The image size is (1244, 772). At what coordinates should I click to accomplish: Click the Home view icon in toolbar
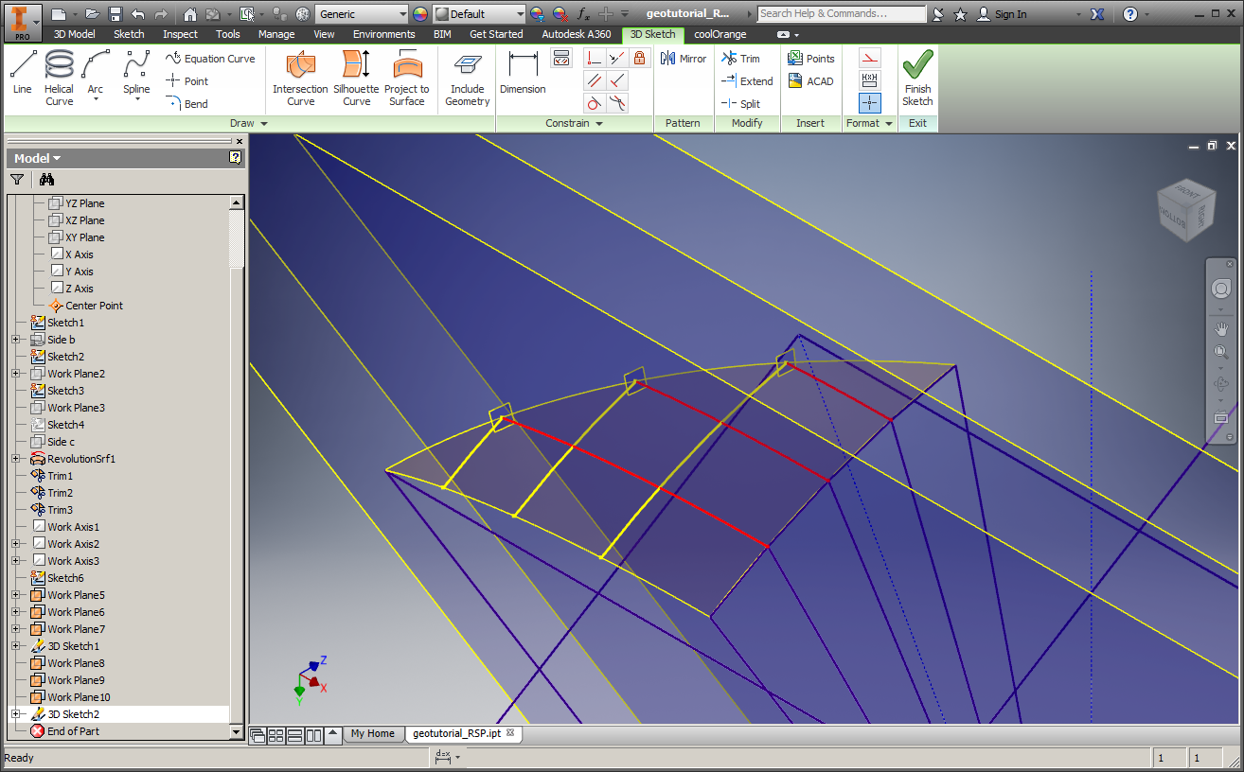click(189, 14)
